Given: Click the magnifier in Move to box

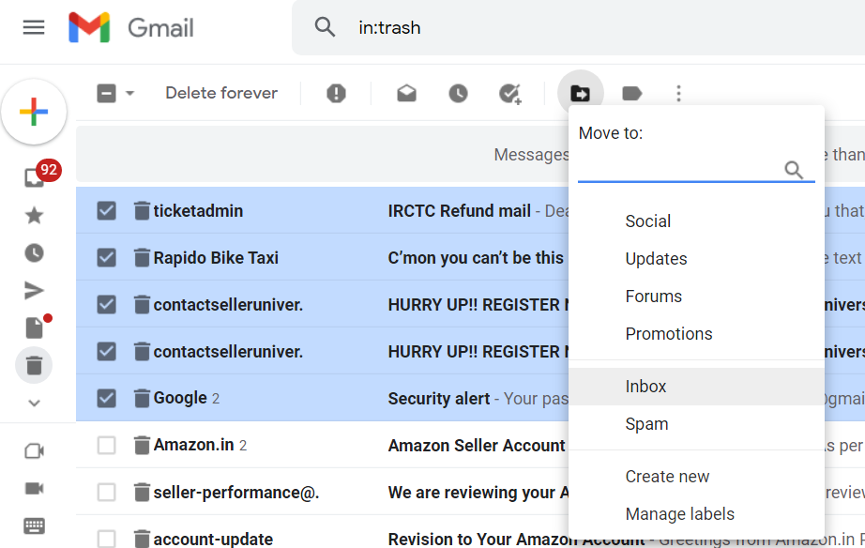Looking at the screenshot, I should 794,170.
